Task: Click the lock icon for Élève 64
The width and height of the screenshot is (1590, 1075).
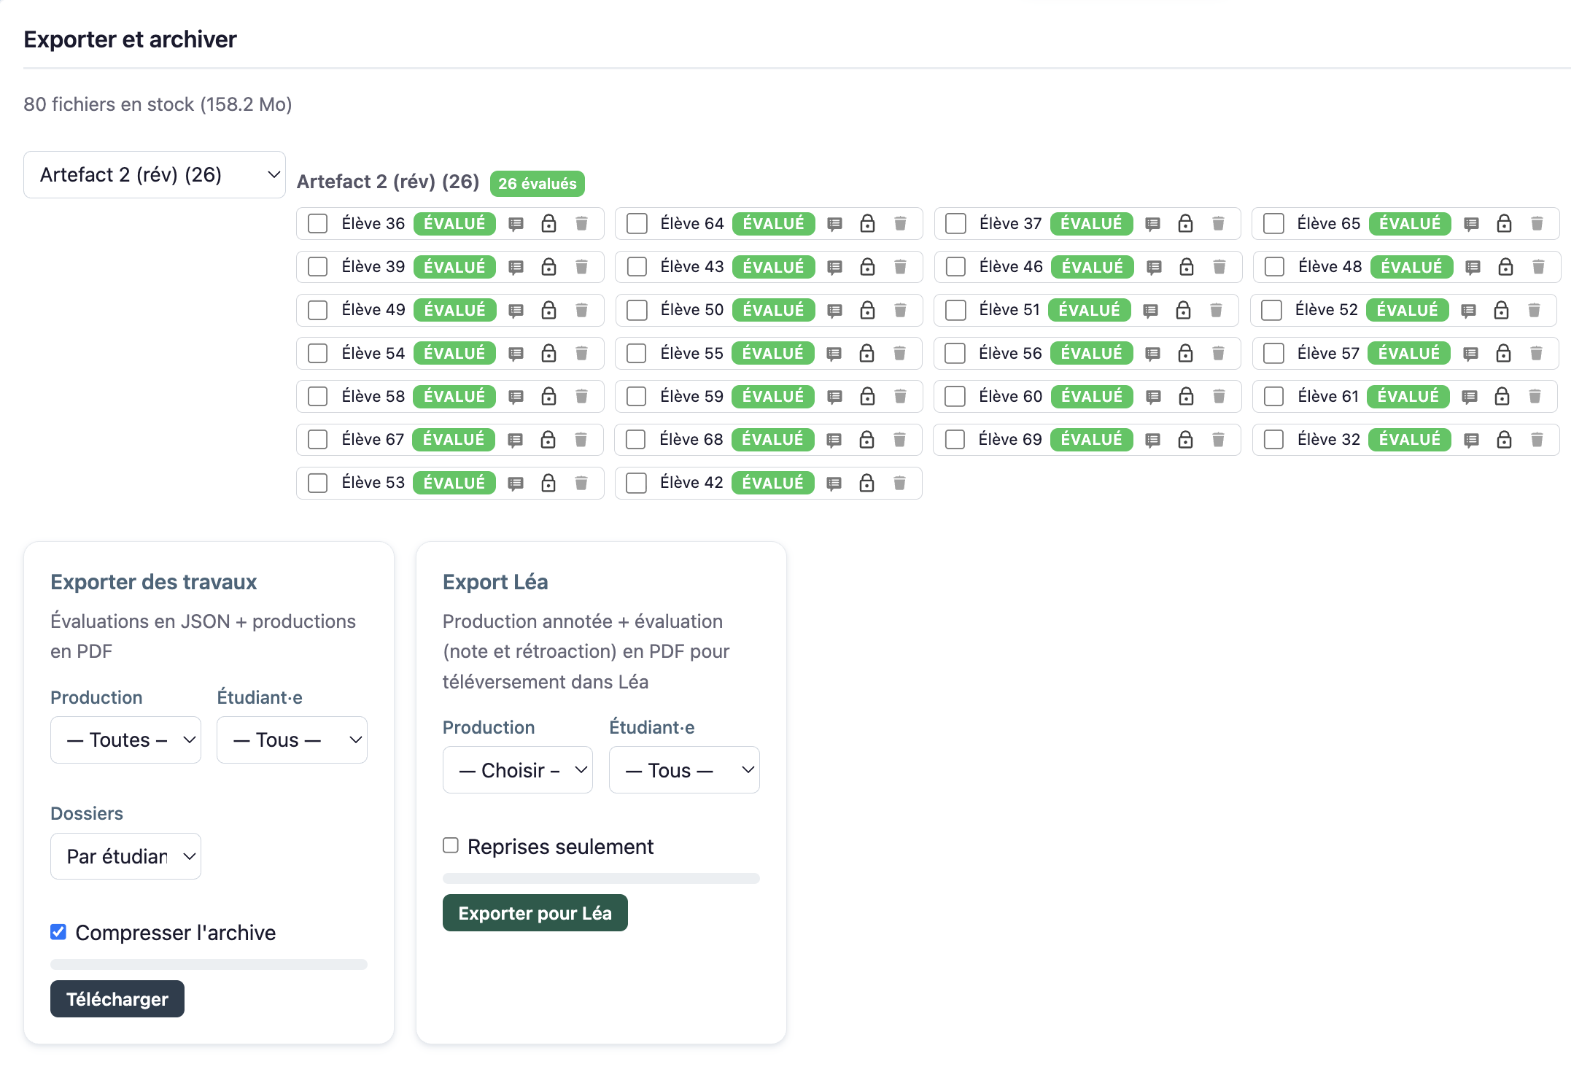Action: tap(867, 224)
